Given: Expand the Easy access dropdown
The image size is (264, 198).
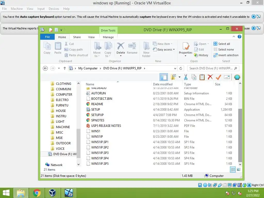Looking at the screenshot, I should tap(164, 49).
